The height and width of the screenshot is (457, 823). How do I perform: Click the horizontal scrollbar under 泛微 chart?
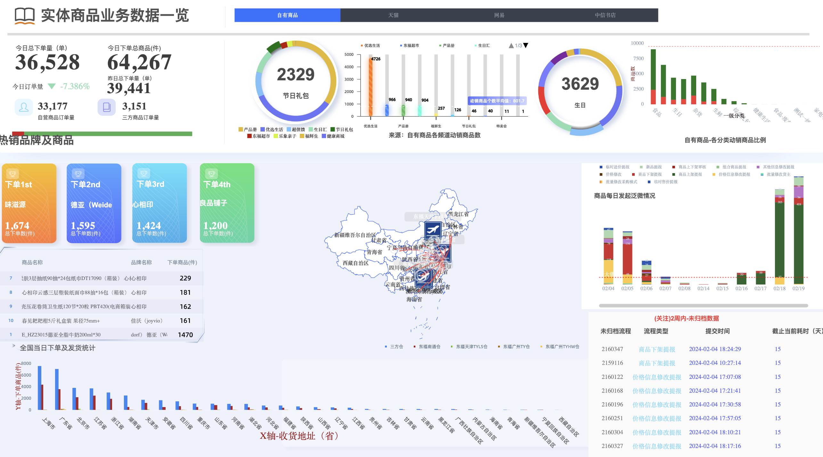click(x=703, y=306)
